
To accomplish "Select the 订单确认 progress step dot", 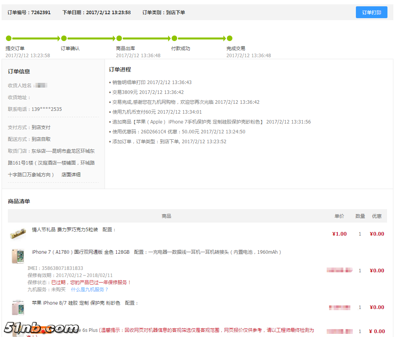I will tap(64, 38).
